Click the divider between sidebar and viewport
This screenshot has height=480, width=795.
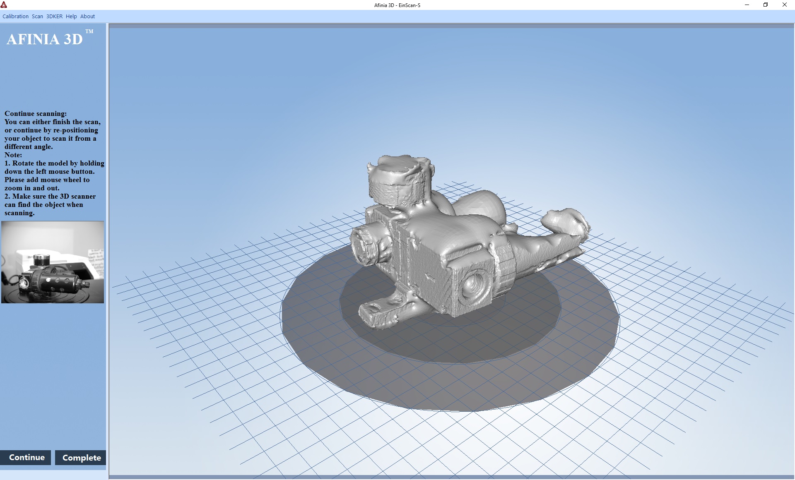pos(107,248)
